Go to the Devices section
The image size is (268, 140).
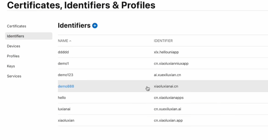coord(14,46)
